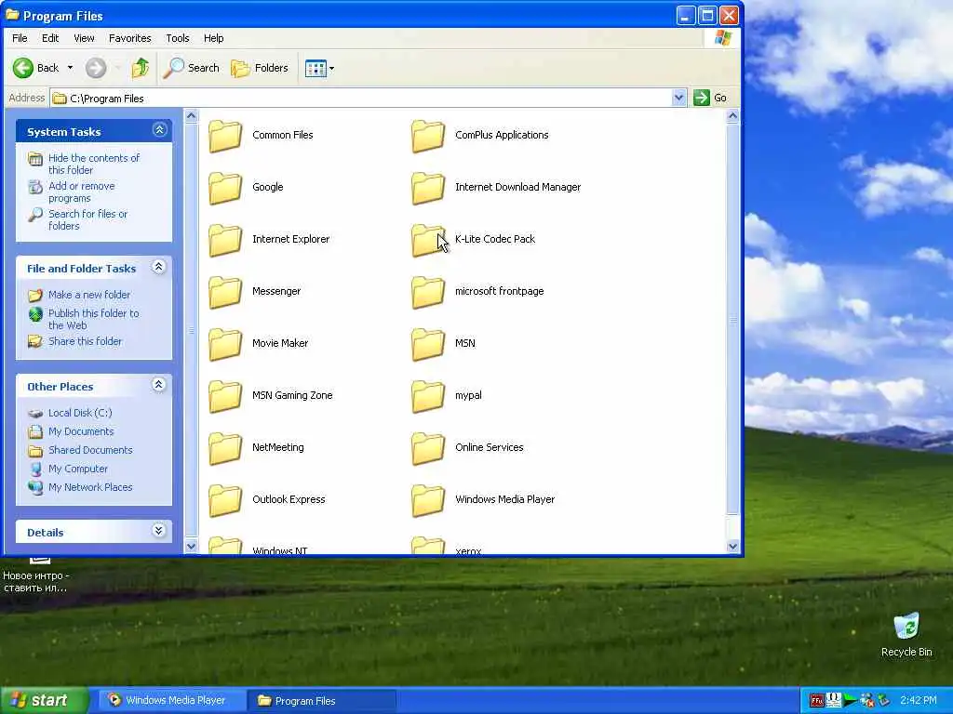953x714 pixels.
Task: Select the mypal folder icon
Action: (x=428, y=396)
